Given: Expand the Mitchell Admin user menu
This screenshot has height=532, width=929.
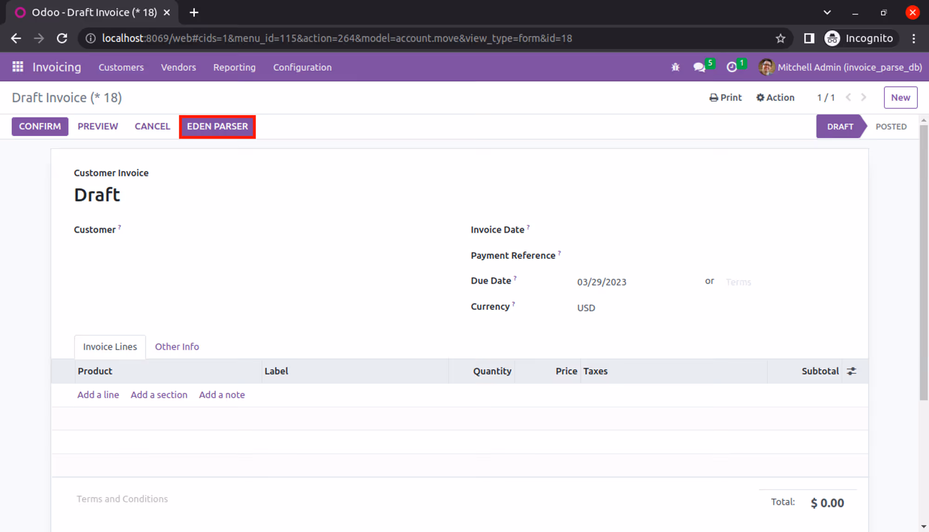Looking at the screenshot, I should click(x=840, y=67).
